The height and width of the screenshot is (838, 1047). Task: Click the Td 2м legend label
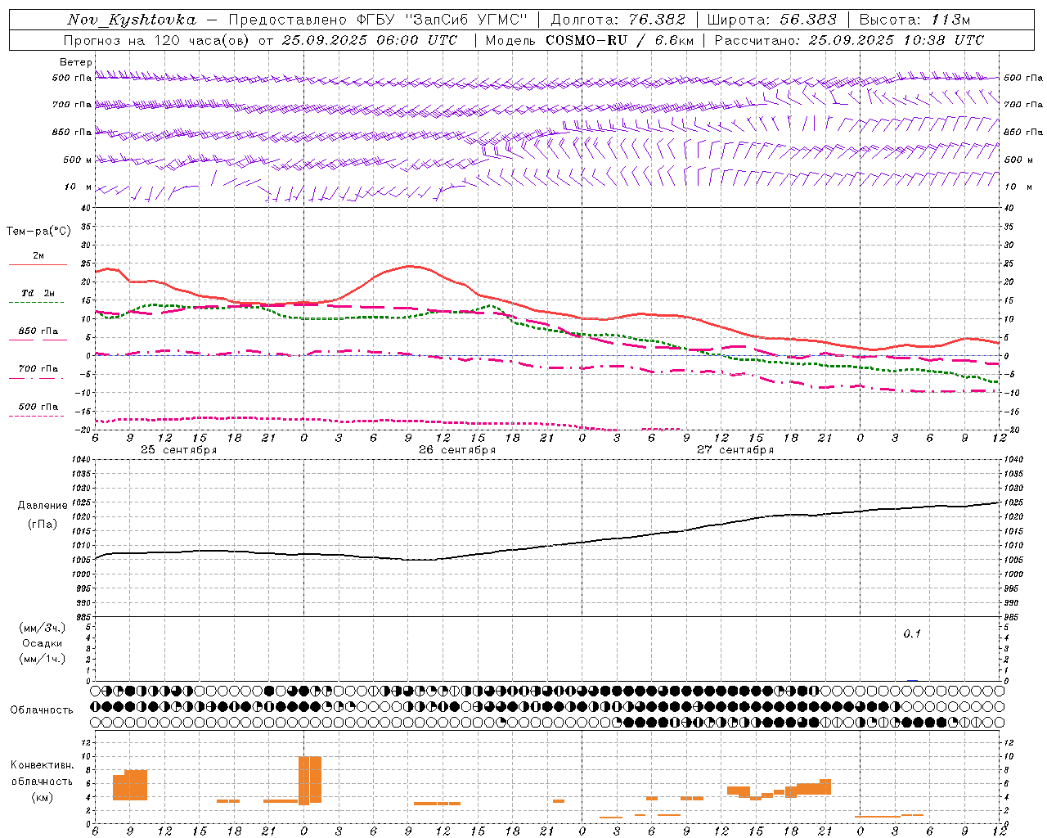(x=38, y=293)
